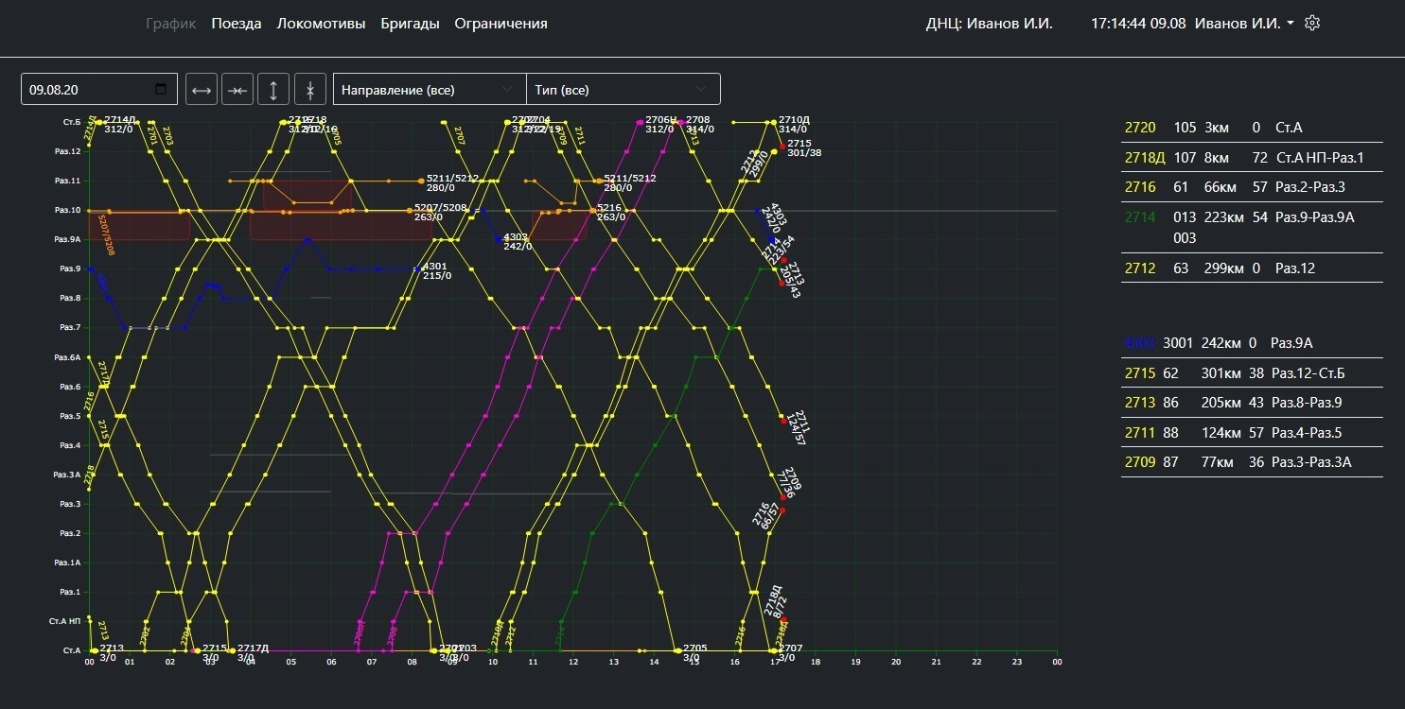Select the 3001 242км Раз.9A row
1405x709 pixels.
point(1252,342)
